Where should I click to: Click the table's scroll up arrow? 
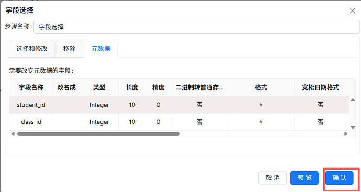coord(353,100)
